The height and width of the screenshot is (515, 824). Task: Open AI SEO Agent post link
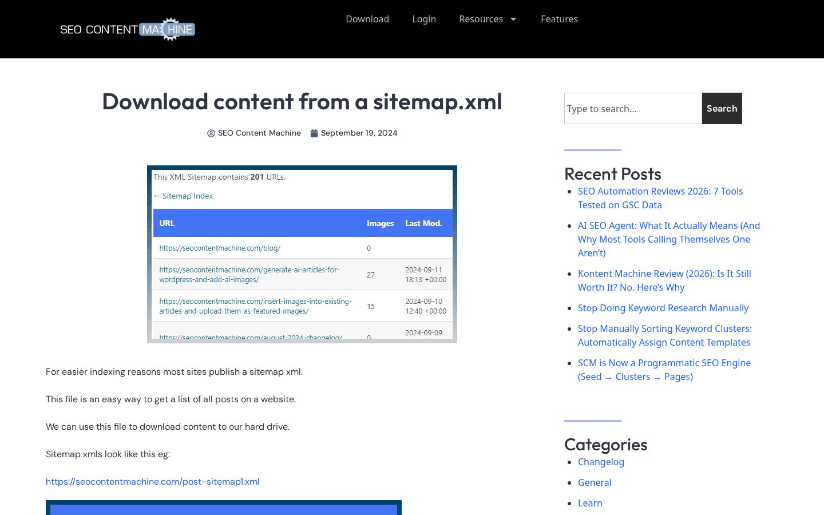pyautogui.click(x=669, y=239)
